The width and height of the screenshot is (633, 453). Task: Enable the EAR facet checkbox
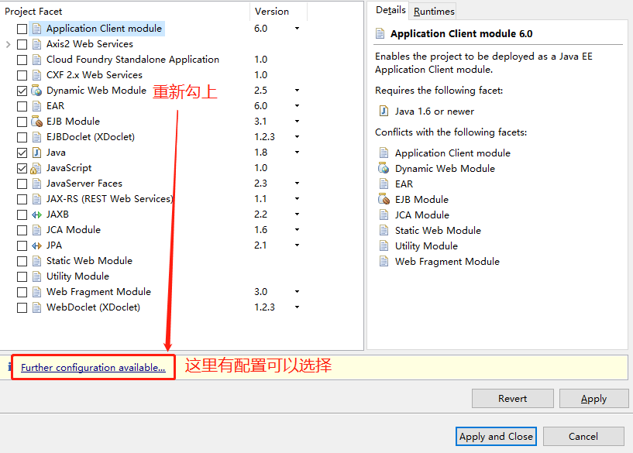pos(22,106)
